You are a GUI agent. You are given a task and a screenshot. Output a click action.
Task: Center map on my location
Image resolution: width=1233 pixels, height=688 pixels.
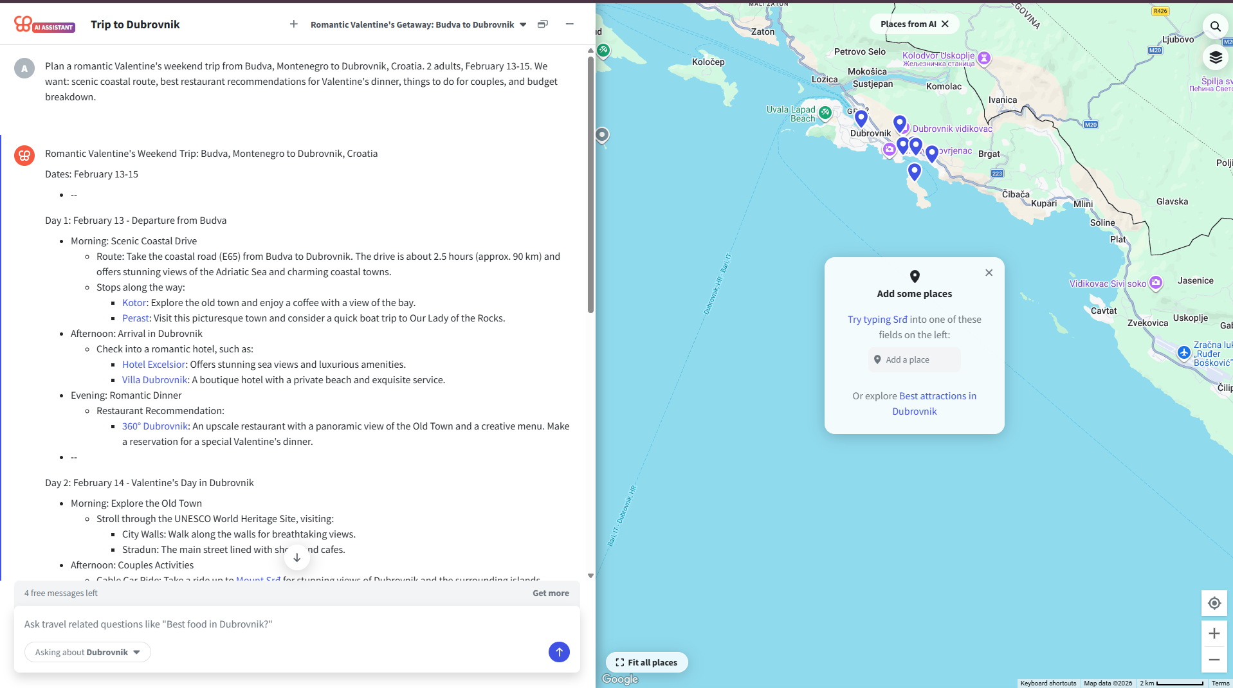pyautogui.click(x=1214, y=603)
